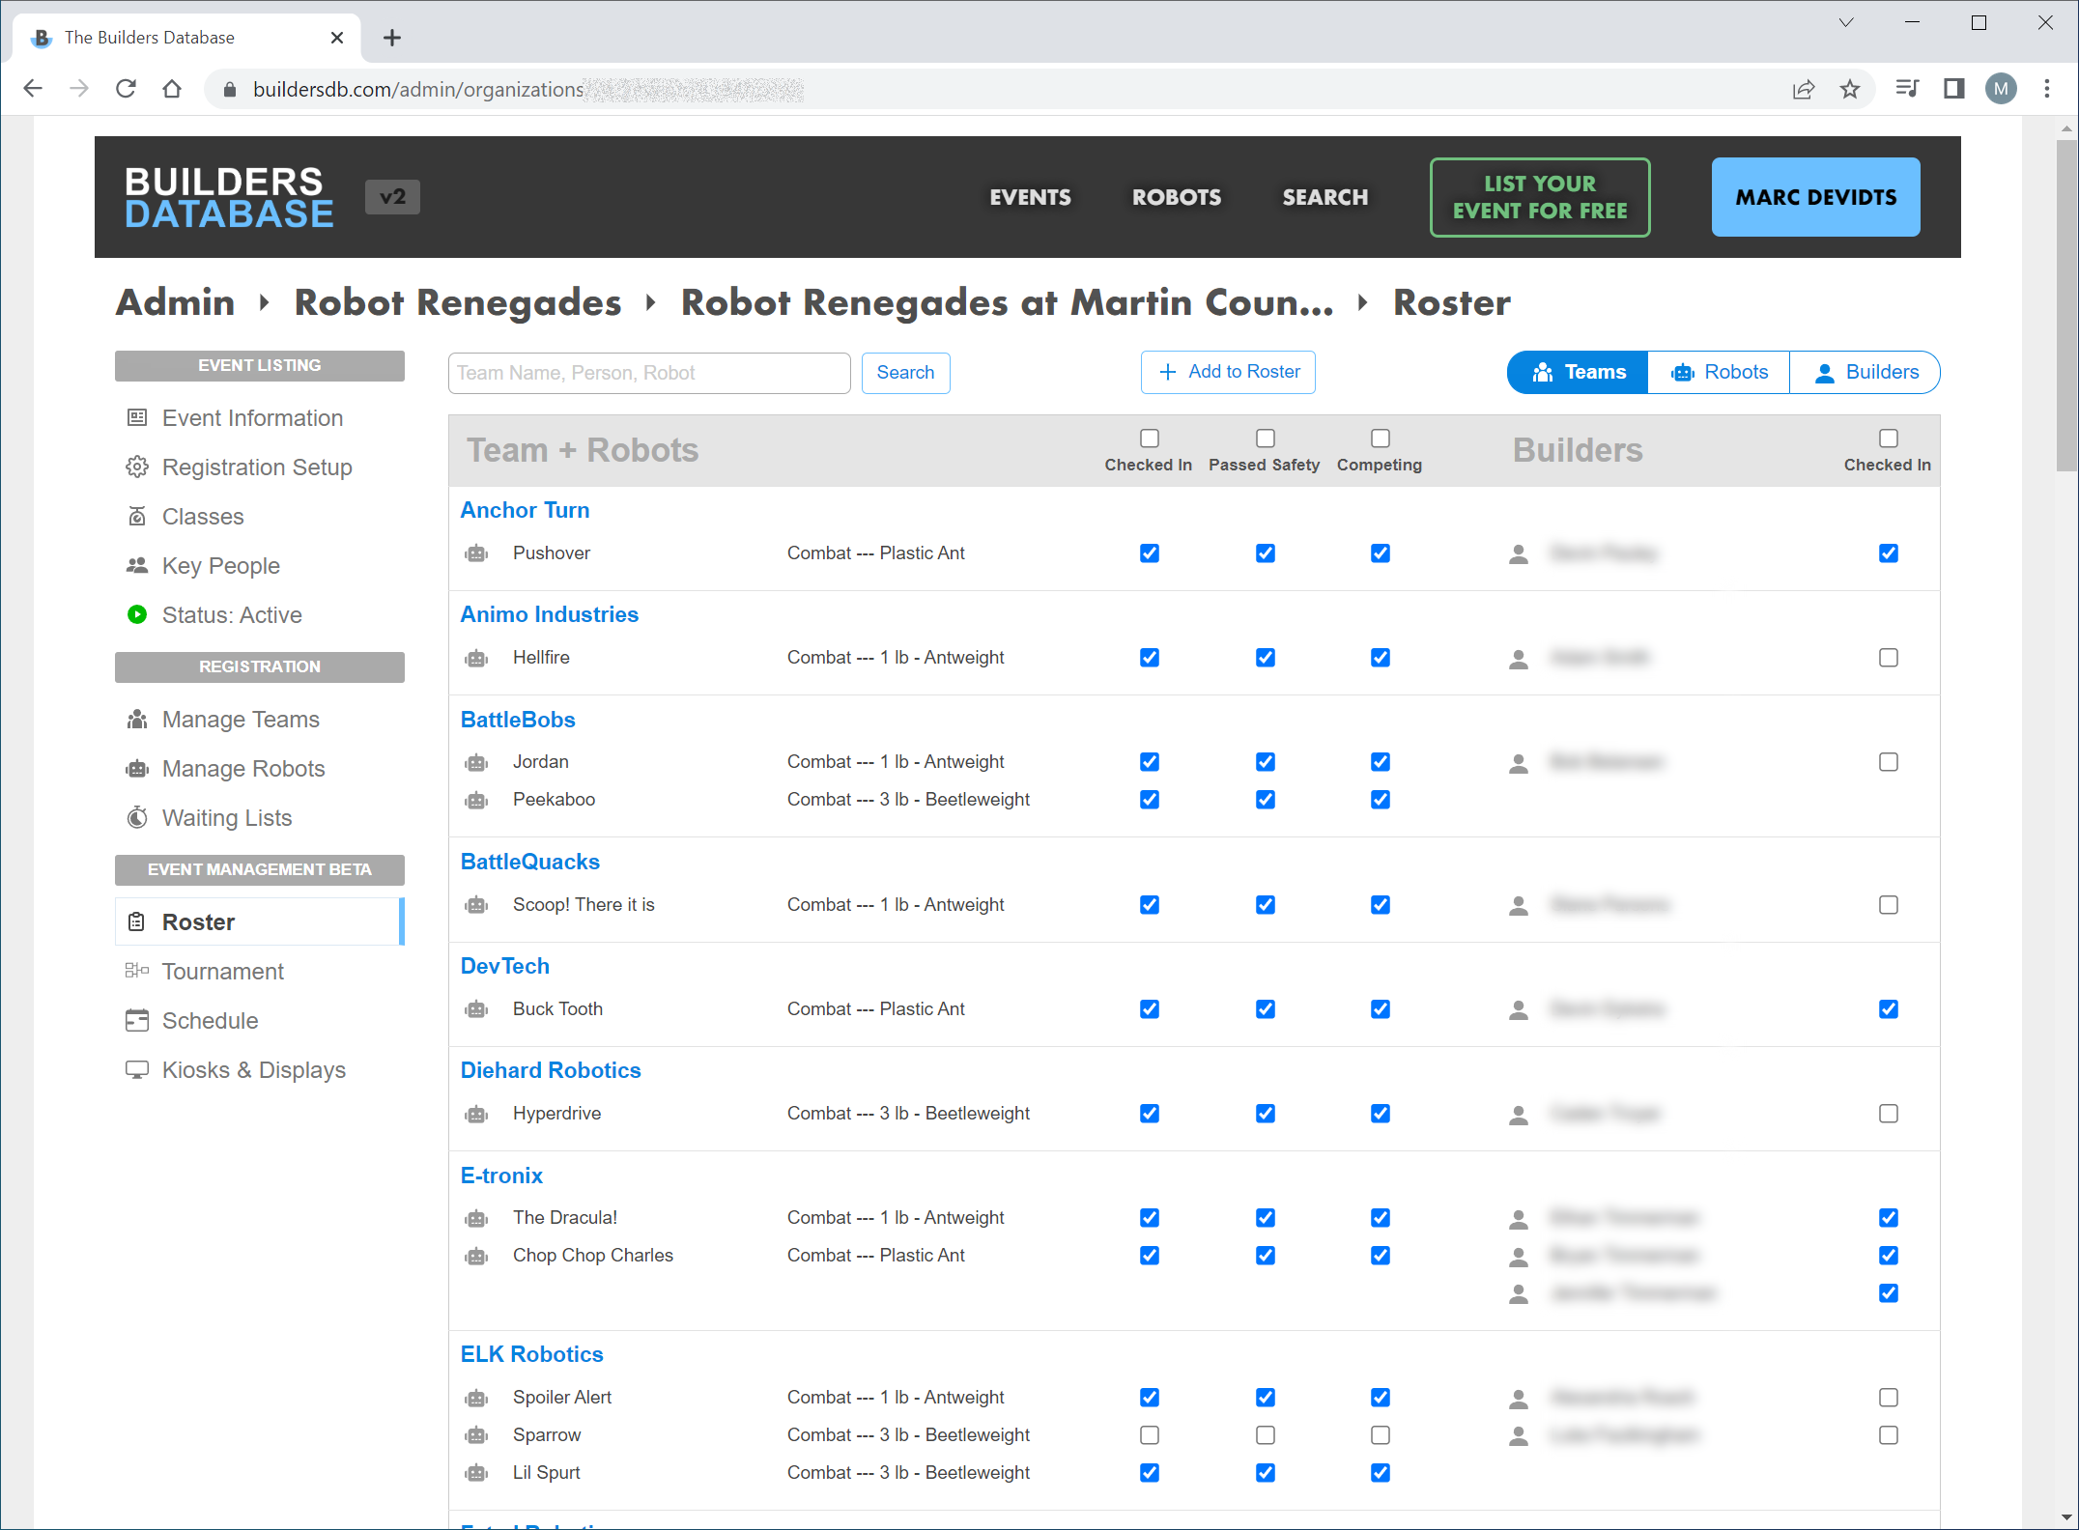This screenshot has width=2079, height=1530.
Task: Click the Robot Renegades breadcrumb
Action: [x=458, y=302]
